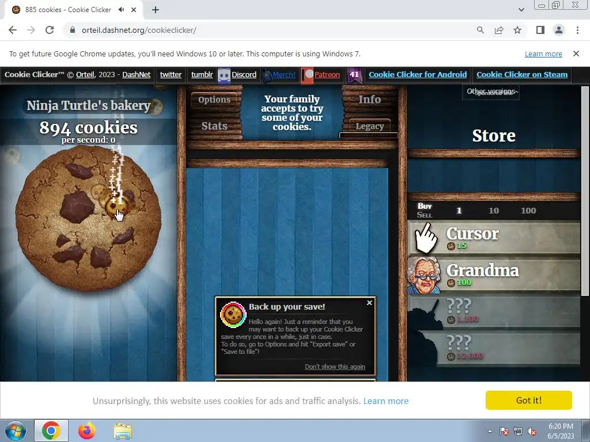Select the locked ??? item costing 1,100
Screen dimensions: 590x442
click(x=494, y=311)
